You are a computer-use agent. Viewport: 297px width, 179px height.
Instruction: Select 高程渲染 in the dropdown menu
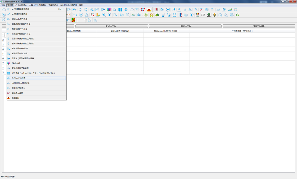(x=36, y=98)
